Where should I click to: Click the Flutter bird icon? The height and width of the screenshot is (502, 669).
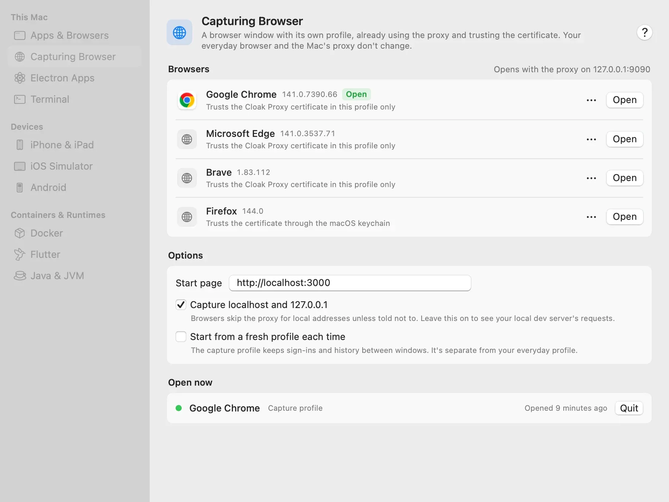[20, 254]
